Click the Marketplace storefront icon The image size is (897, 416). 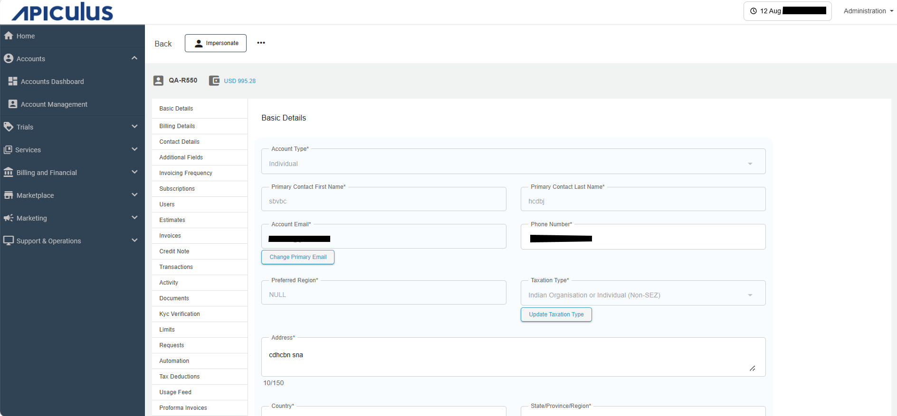point(9,195)
